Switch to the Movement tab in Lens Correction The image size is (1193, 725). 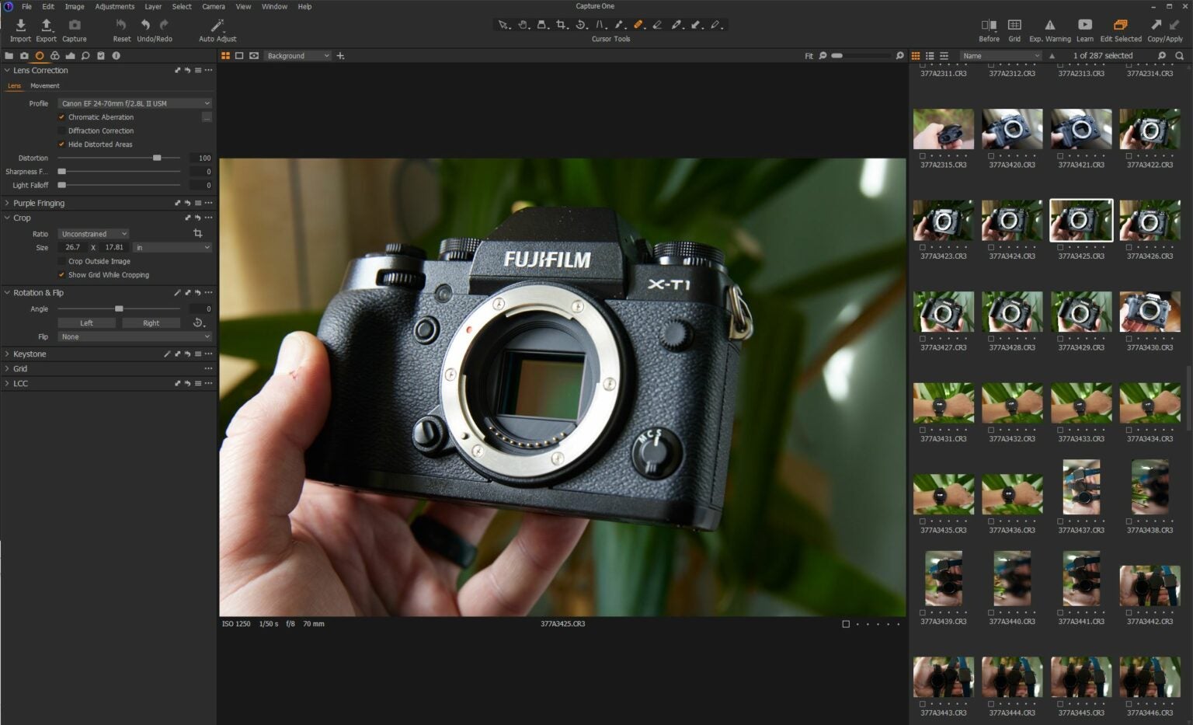coord(45,85)
